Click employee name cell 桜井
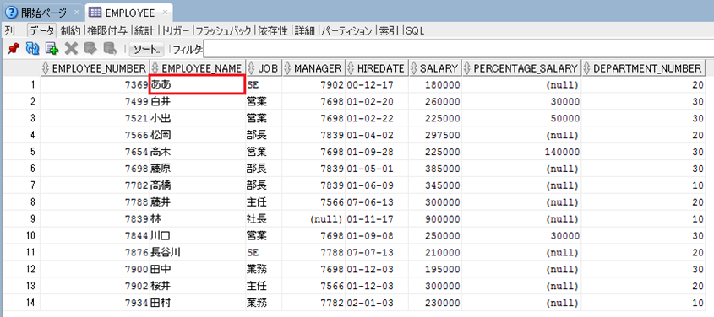714x317 pixels. pos(198,287)
